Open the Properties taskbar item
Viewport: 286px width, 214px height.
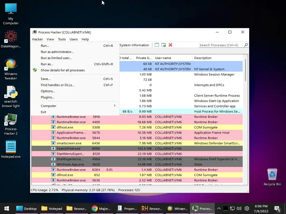pyautogui.click(x=127, y=208)
